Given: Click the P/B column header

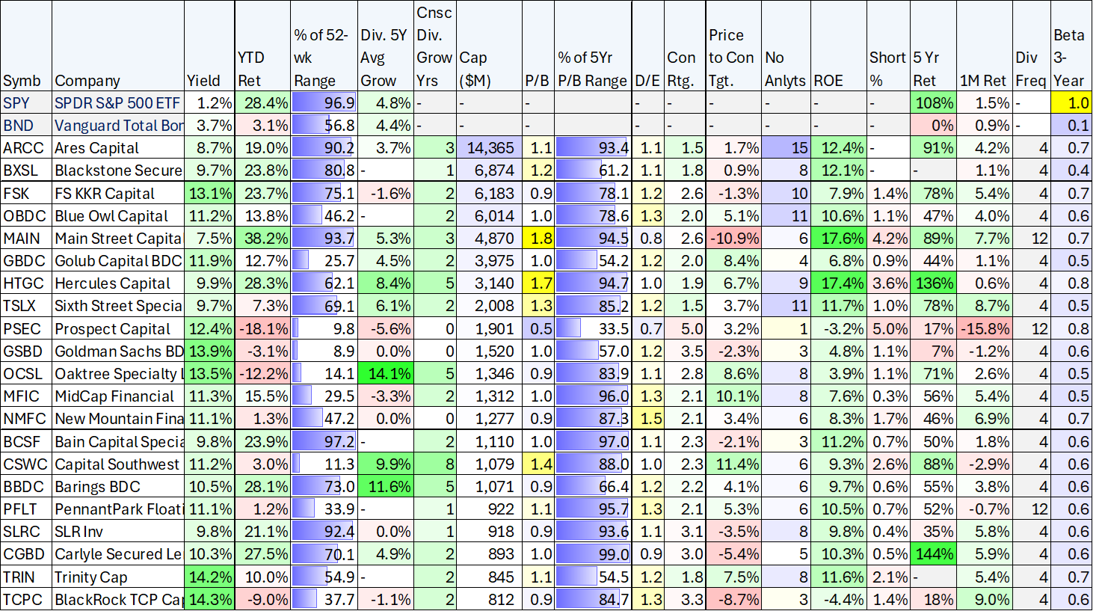Looking at the screenshot, I should 538,46.
